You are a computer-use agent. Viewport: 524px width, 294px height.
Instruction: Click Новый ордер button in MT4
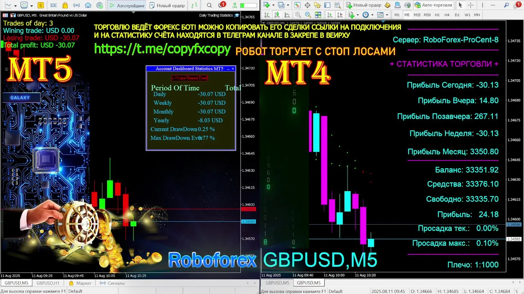point(363,5)
